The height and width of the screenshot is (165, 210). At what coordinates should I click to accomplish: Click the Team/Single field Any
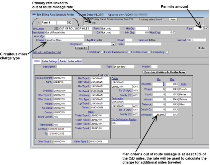[x=62, y=125]
